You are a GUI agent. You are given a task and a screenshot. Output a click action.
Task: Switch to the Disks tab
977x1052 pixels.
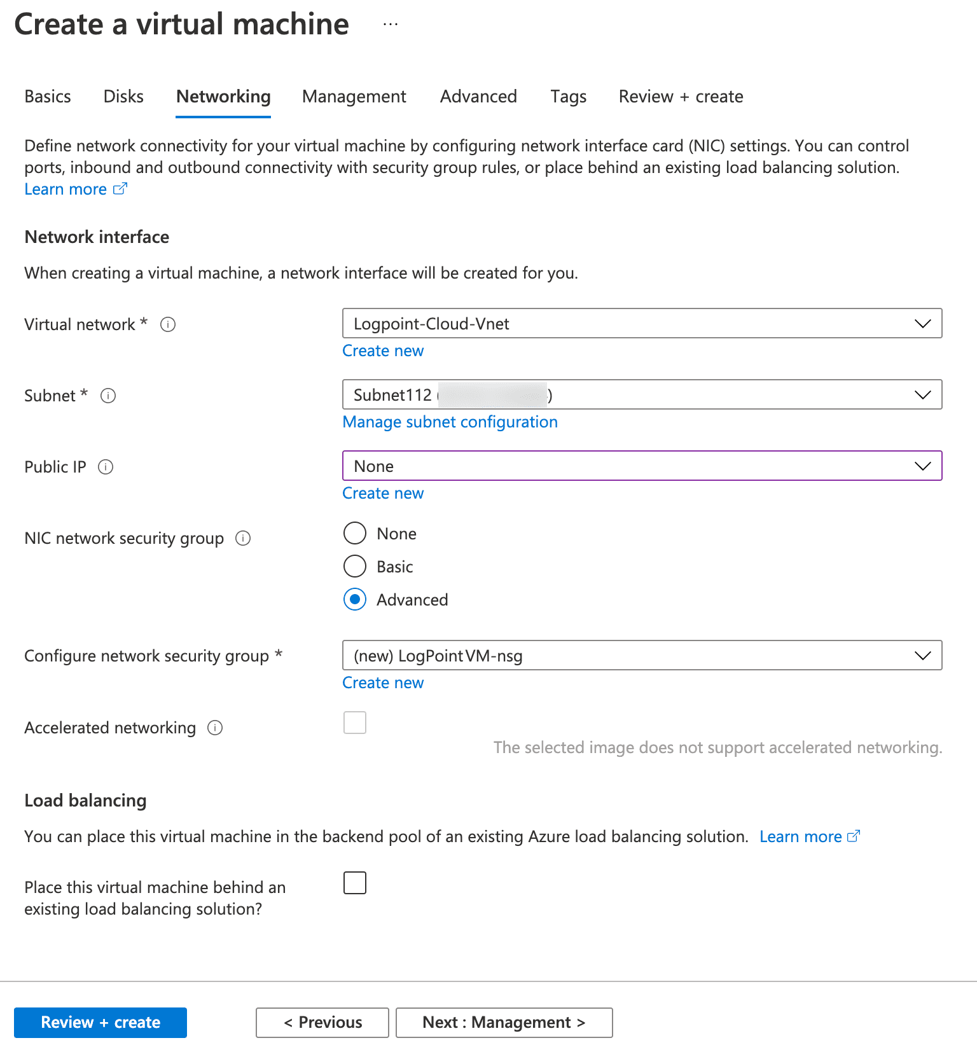coord(123,97)
